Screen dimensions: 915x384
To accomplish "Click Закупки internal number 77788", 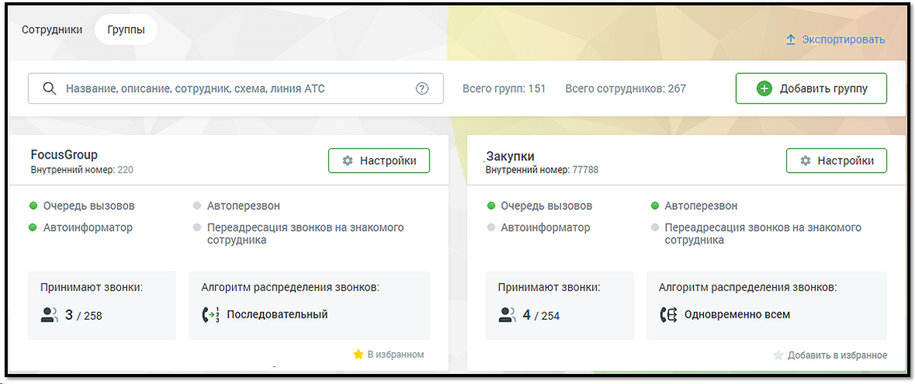I will 585,170.
